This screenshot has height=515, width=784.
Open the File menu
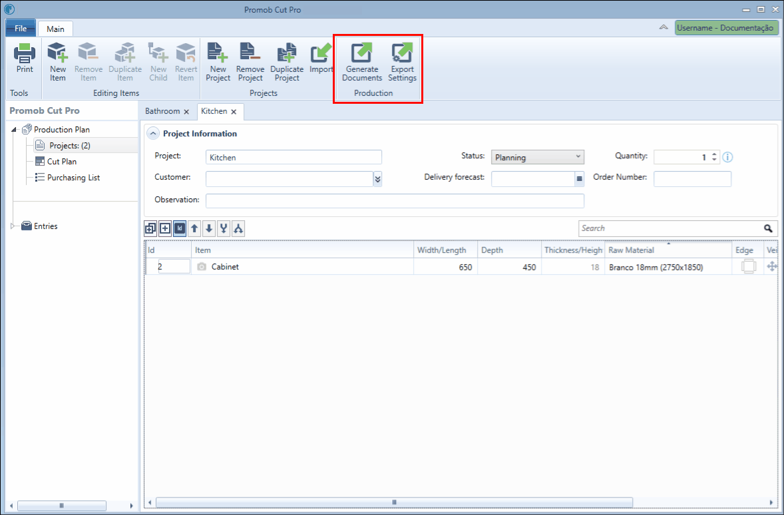tap(21, 28)
